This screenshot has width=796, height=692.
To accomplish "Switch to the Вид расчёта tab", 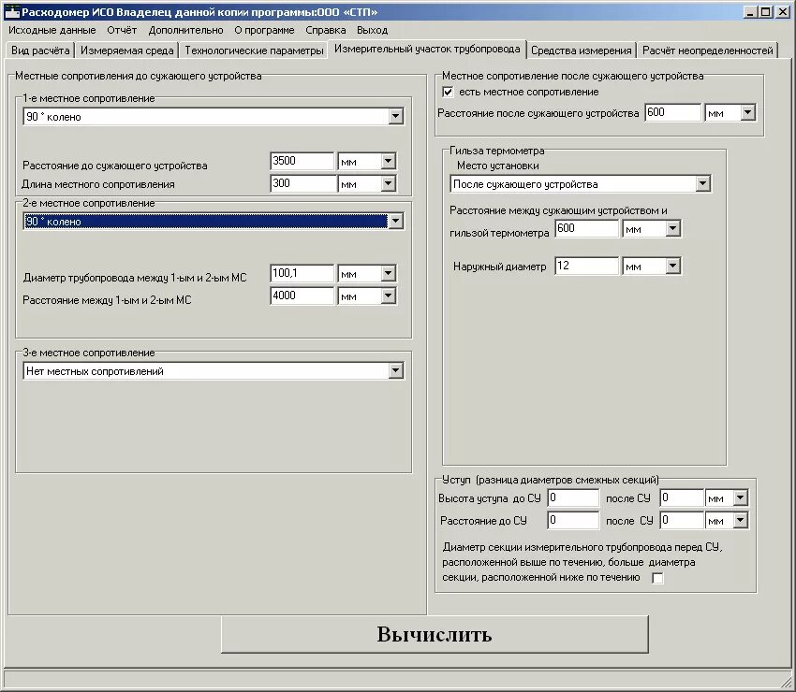I will 40,50.
